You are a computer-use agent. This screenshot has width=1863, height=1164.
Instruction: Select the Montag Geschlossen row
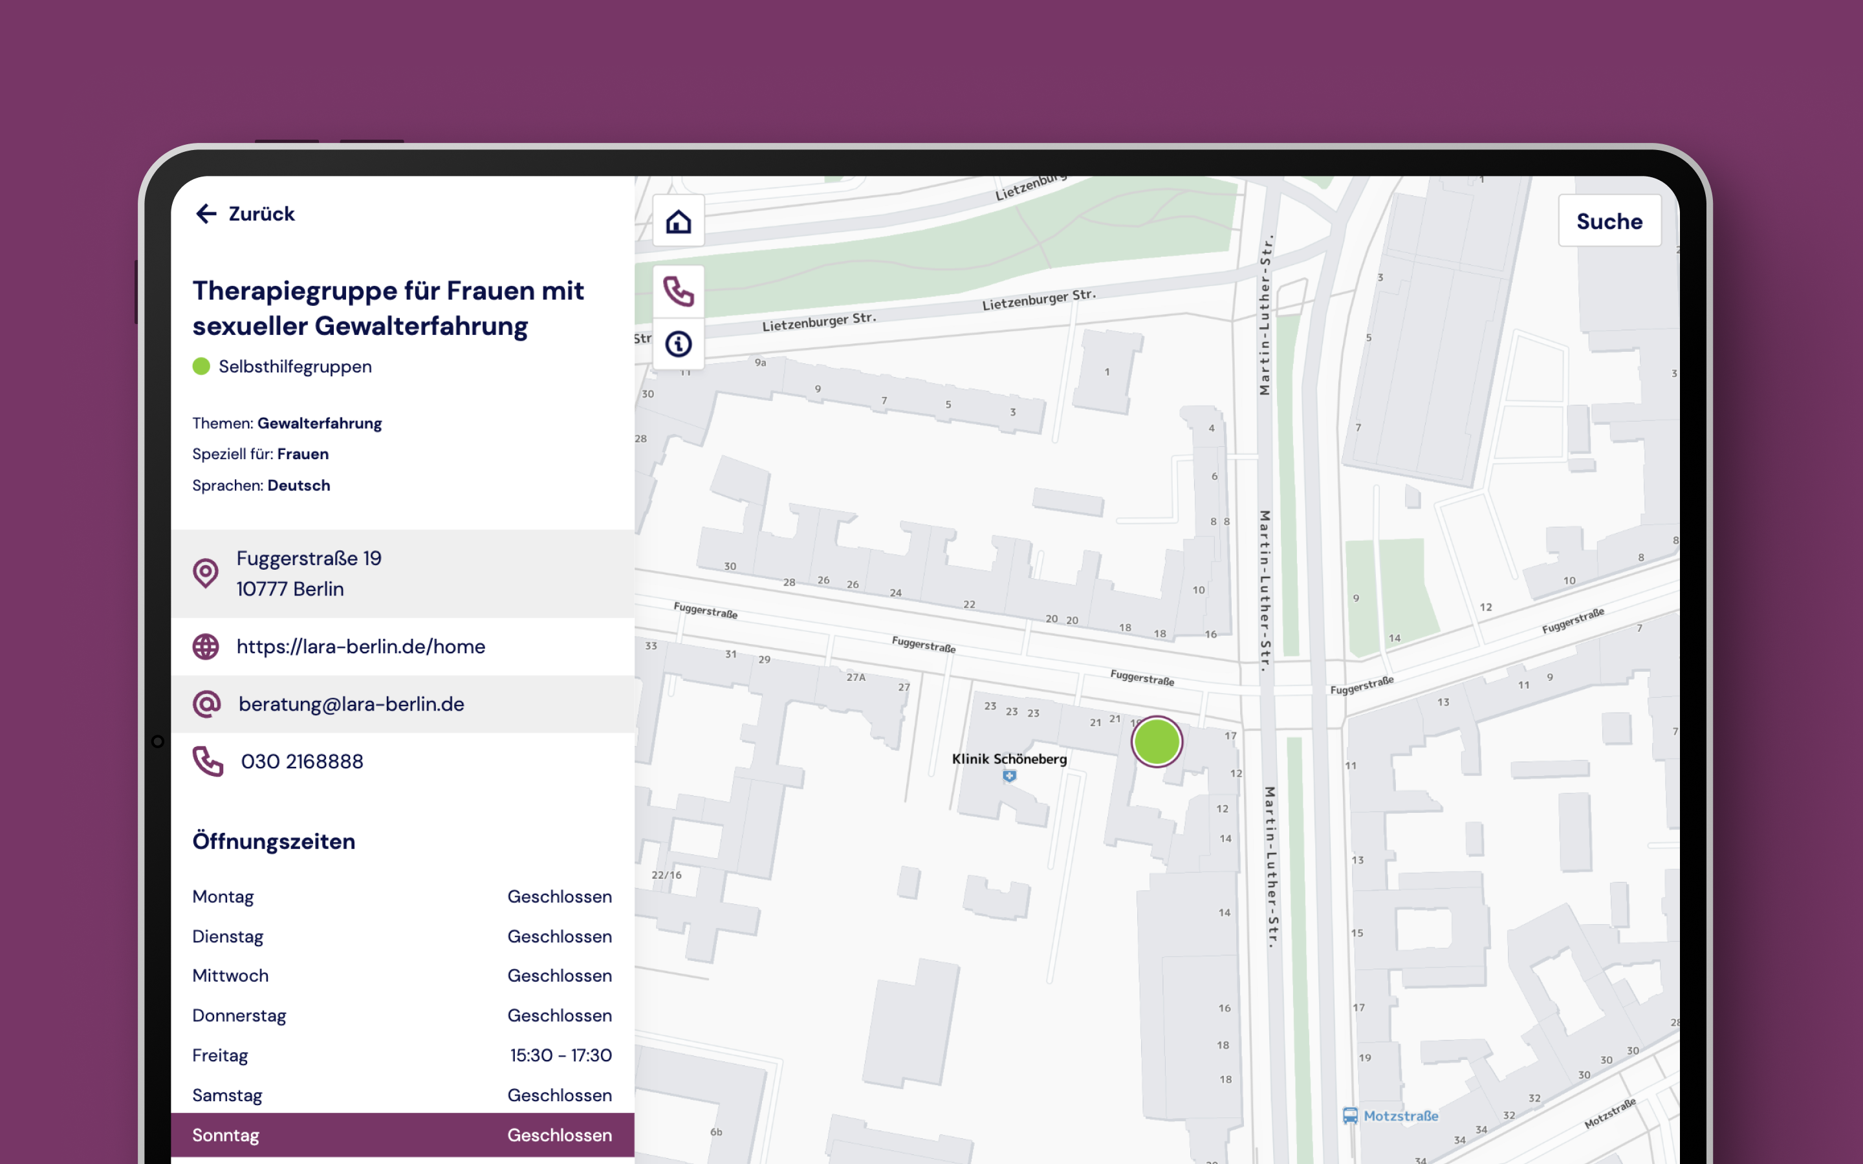pyautogui.click(x=402, y=897)
